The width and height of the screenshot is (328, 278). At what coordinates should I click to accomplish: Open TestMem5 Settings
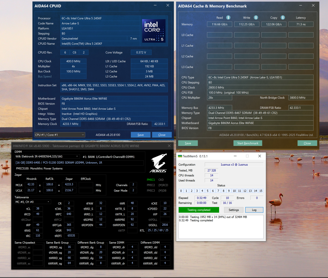pos(234,210)
